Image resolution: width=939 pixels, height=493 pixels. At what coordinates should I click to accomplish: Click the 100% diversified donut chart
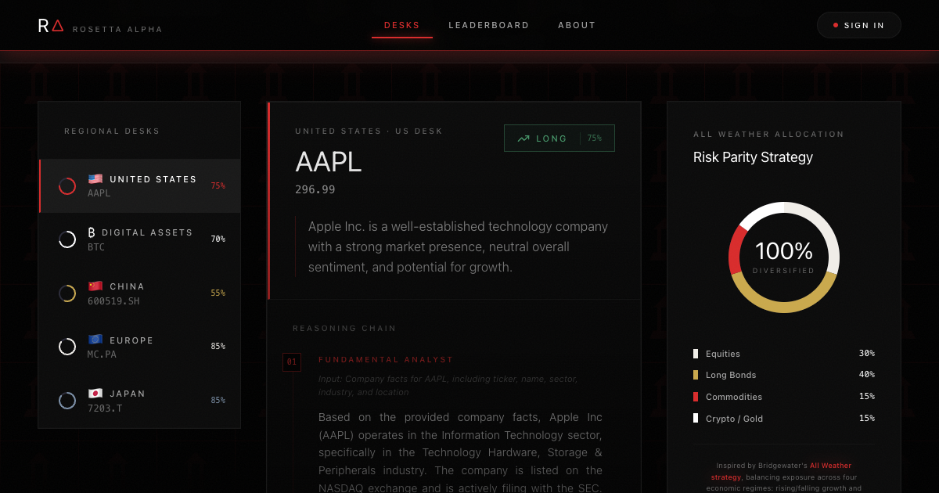(x=783, y=257)
